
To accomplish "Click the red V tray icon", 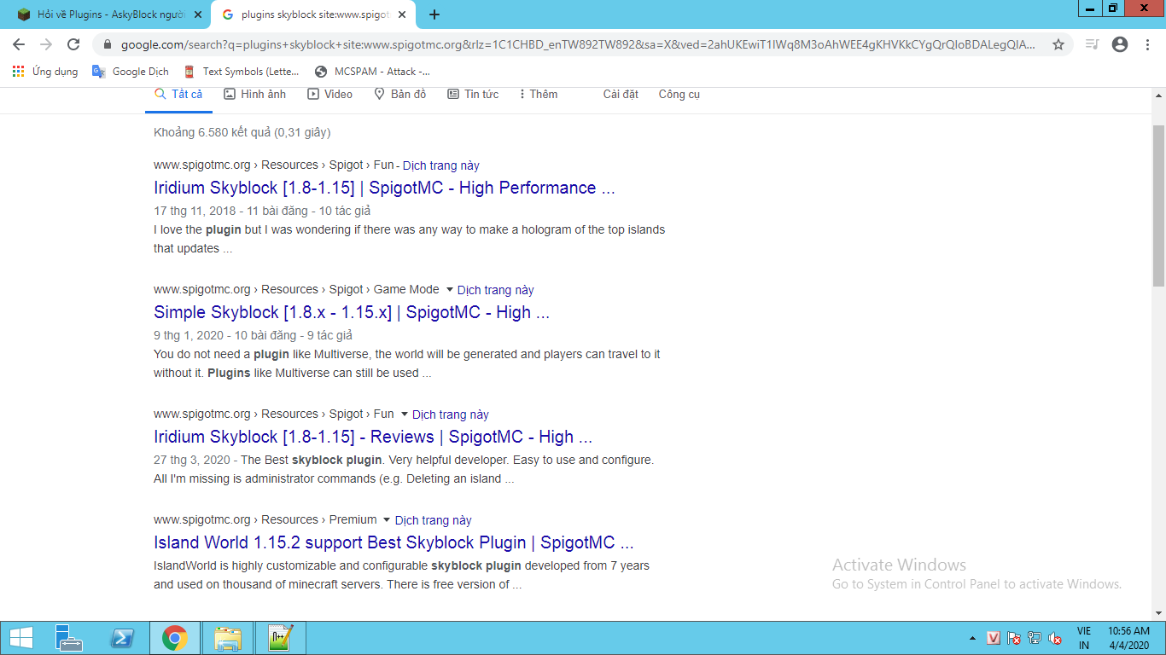I will pos(994,638).
